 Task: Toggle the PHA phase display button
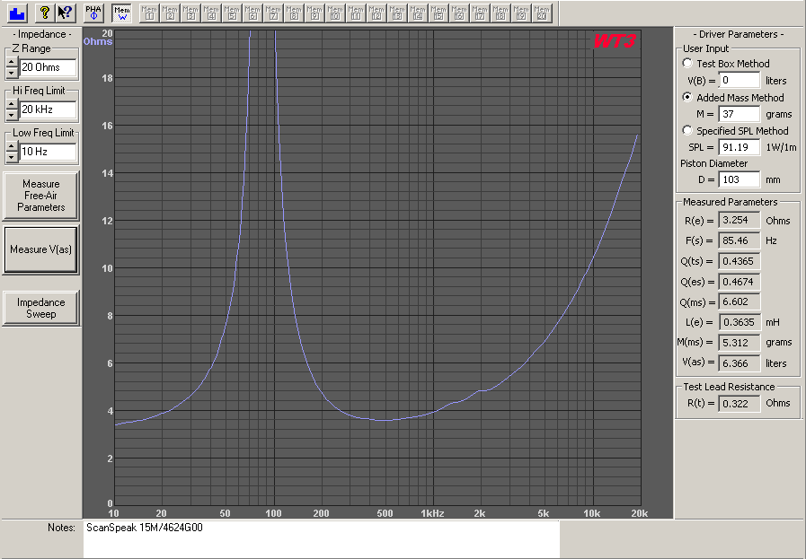[x=93, y=13]
